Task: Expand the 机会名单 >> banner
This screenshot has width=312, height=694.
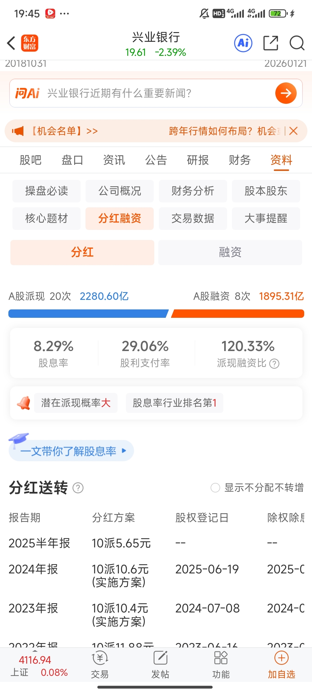Action: tap(64, 131)
